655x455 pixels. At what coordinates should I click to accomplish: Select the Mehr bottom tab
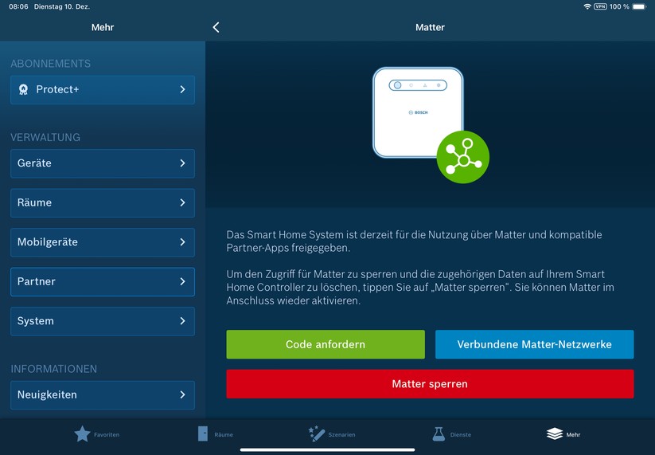click(x=563, y=434)
